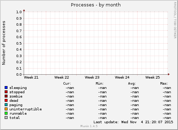
Task: Click the dark red zombie swatch
Action: [x=6, y=96]
